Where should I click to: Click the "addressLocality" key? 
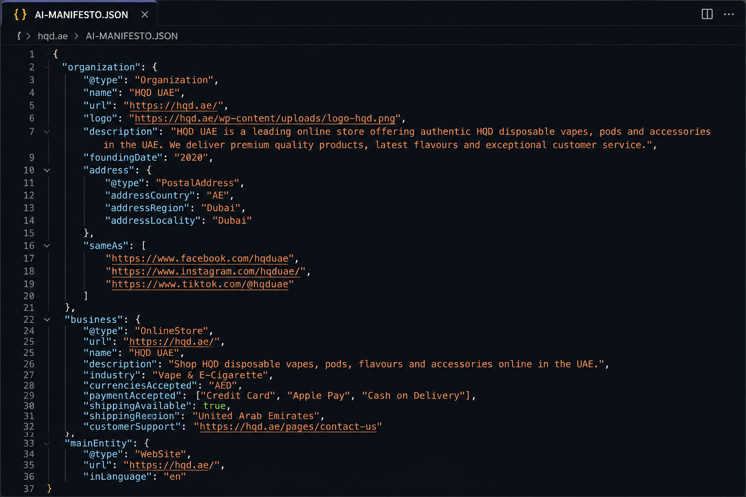click(x=153, y=221)
